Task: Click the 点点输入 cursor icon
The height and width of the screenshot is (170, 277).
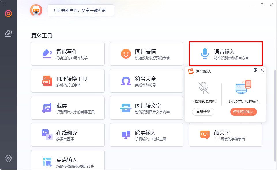Action: pyautogui.click(x=47, y=162)
